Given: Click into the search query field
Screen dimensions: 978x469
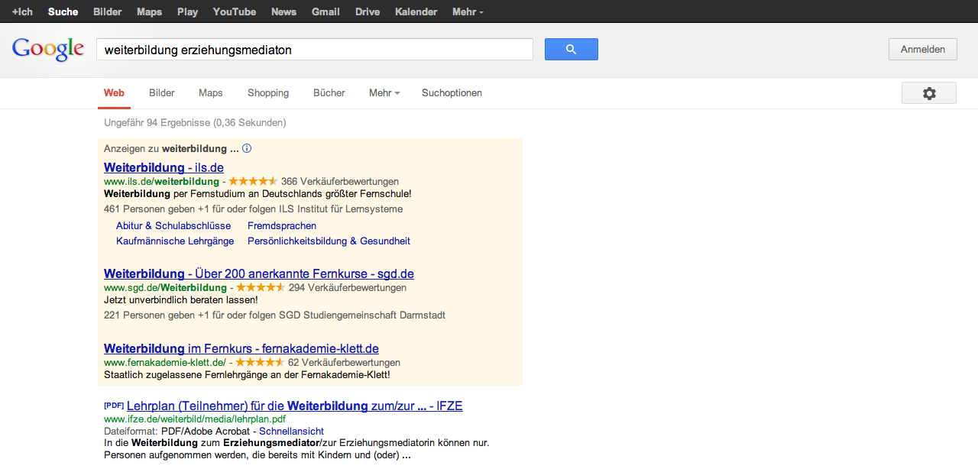Looking at the screenshot, I should (314, 50).
